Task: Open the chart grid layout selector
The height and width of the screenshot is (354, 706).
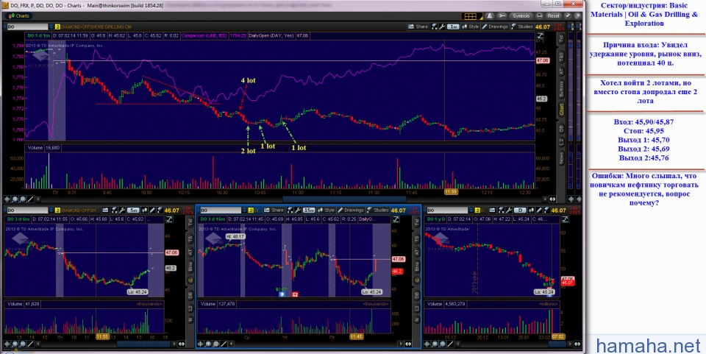Action: coord(471,16)
